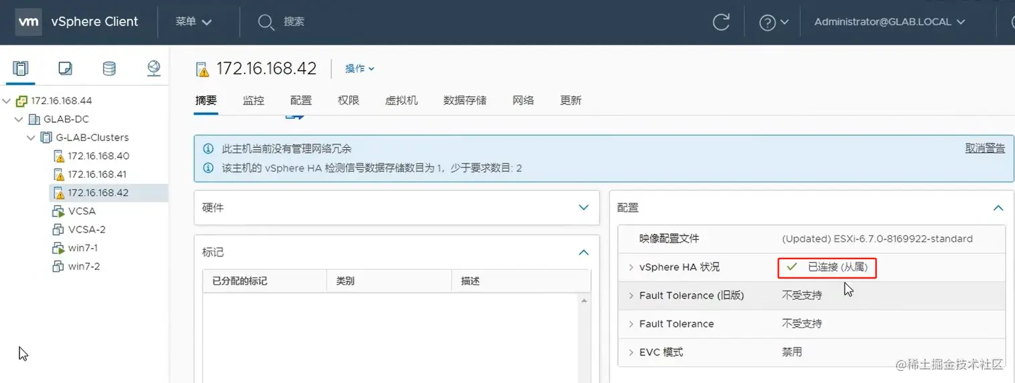
Task: Open the 菜单 dropdown menu
Action: pyautogui.click(x=193, y=22)
